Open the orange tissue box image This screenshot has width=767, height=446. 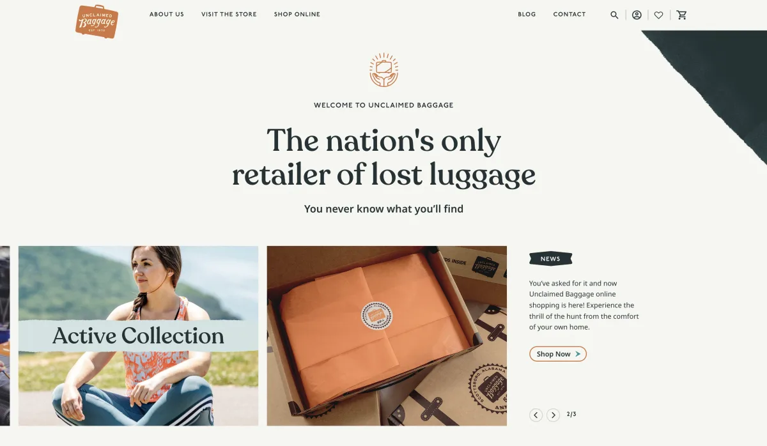coord(387,335)
